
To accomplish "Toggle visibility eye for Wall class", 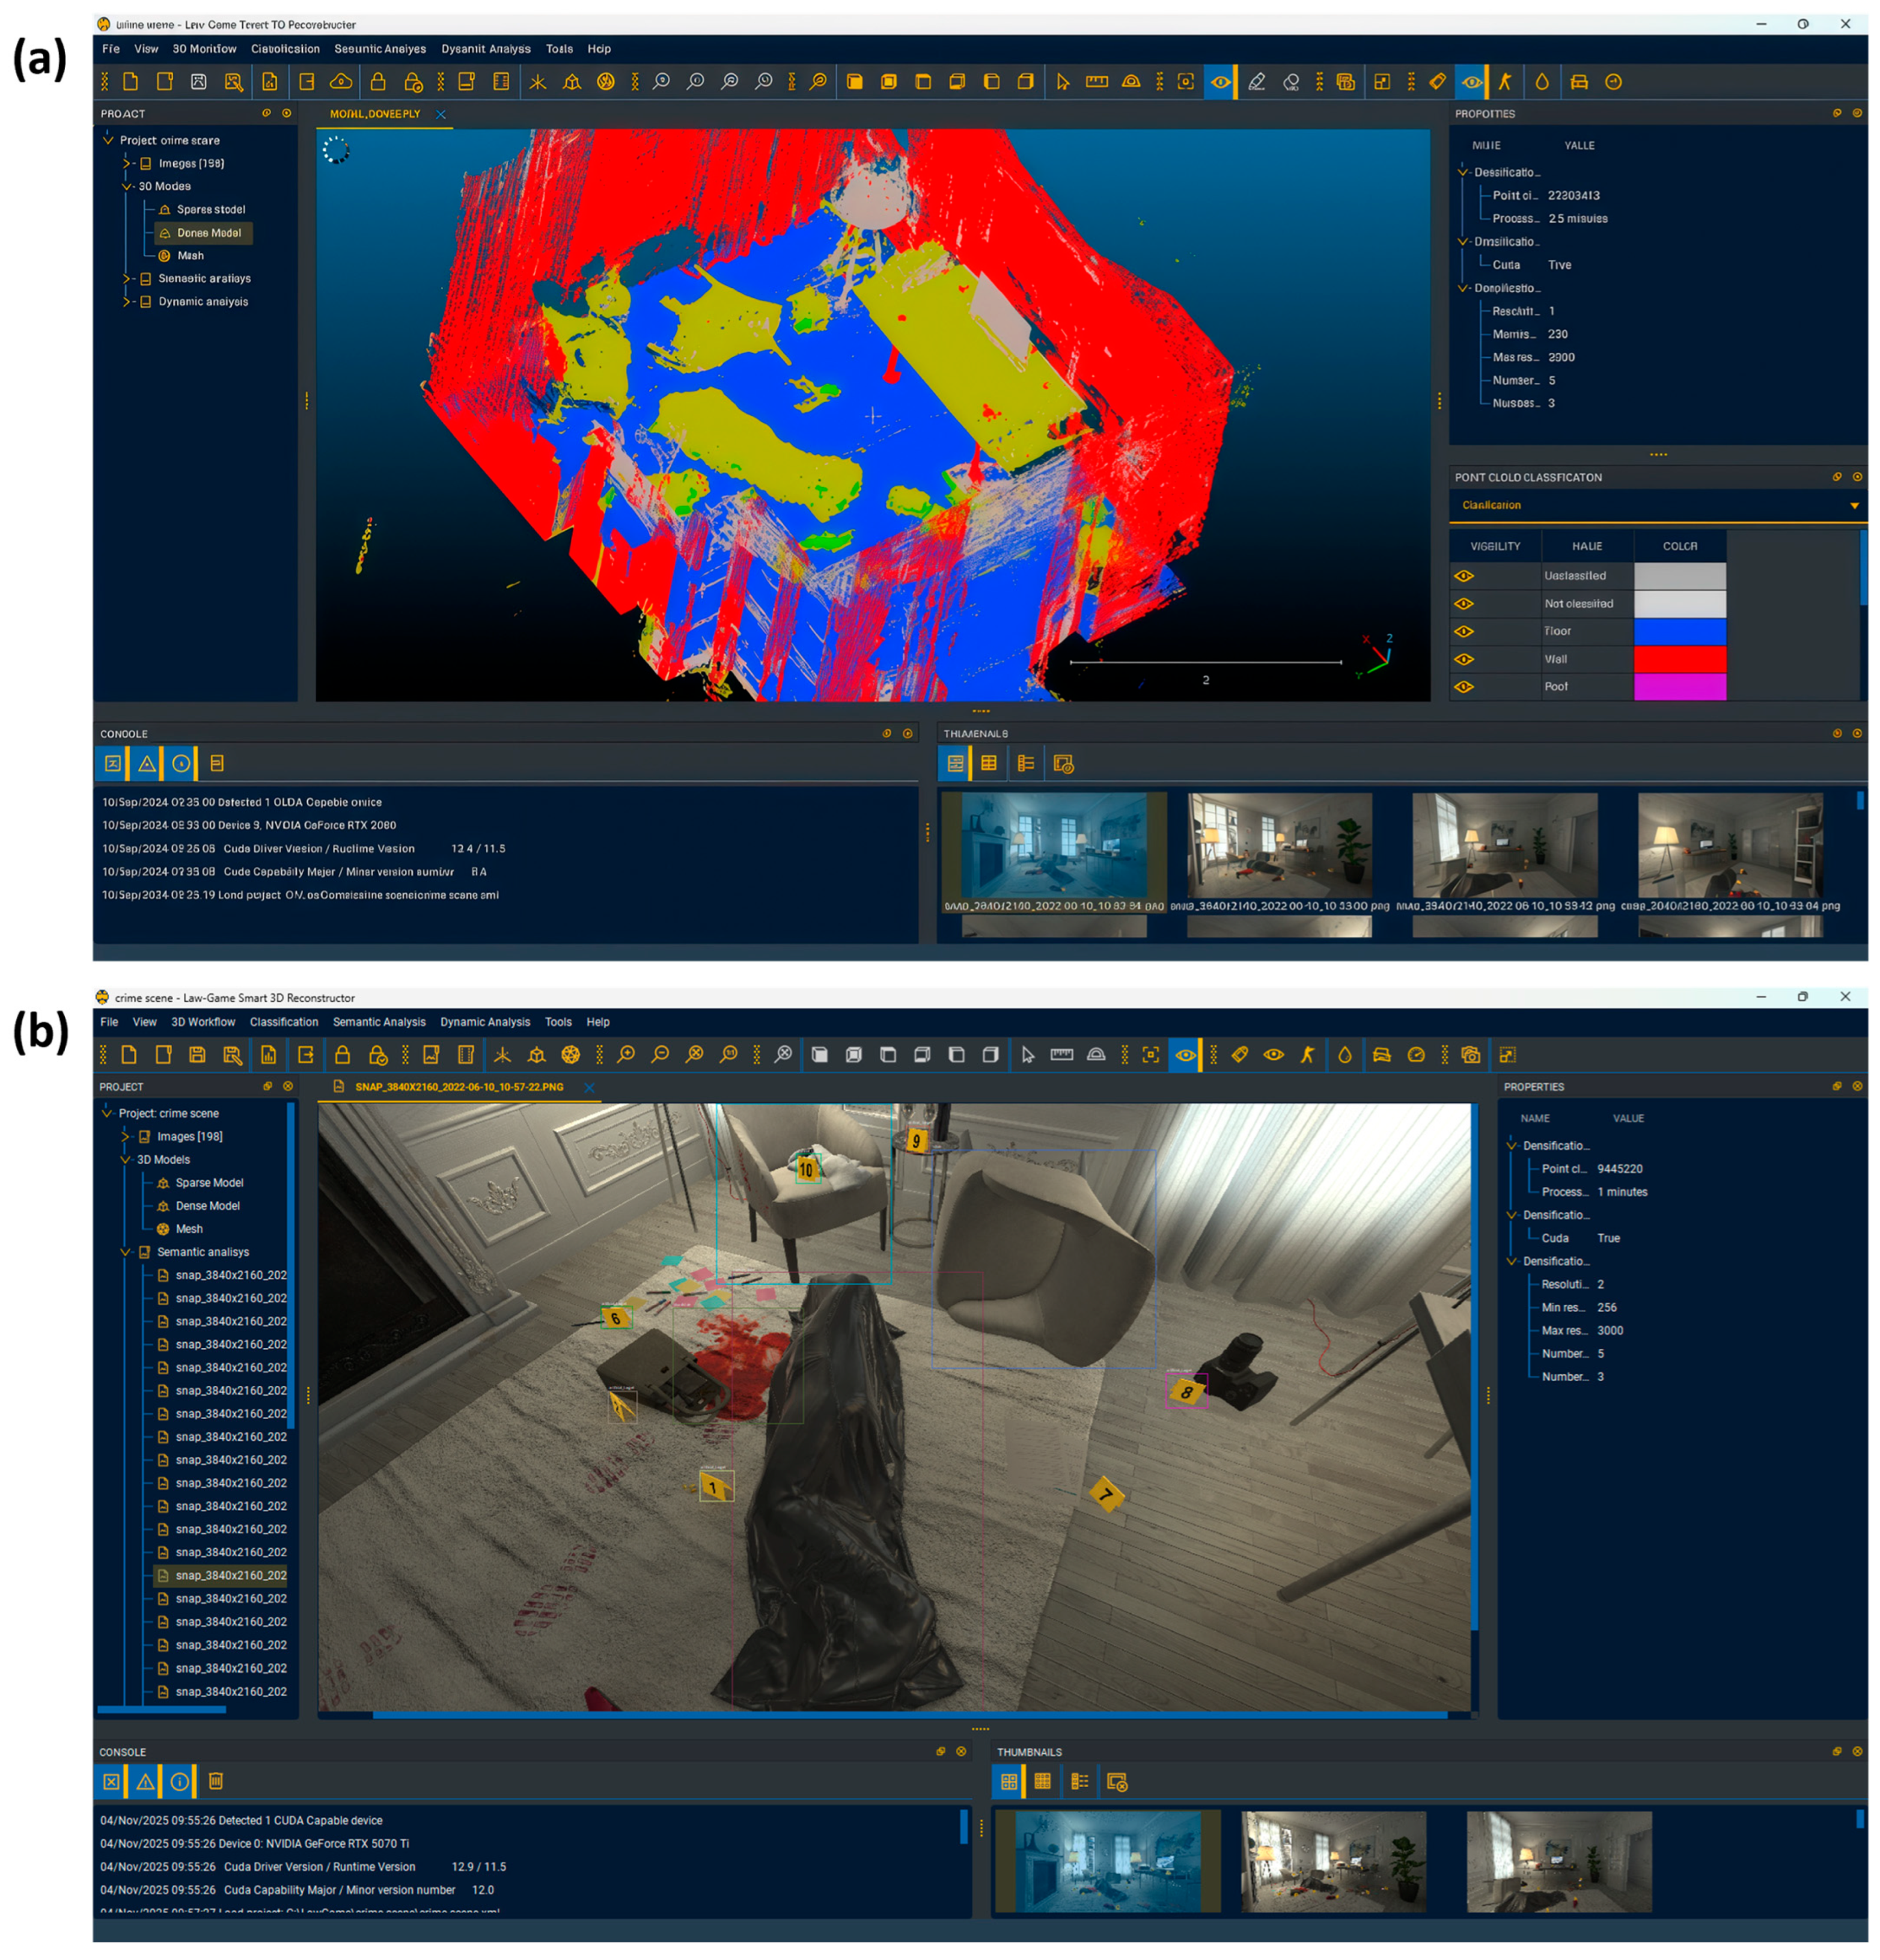I will tap(1463, 659).
